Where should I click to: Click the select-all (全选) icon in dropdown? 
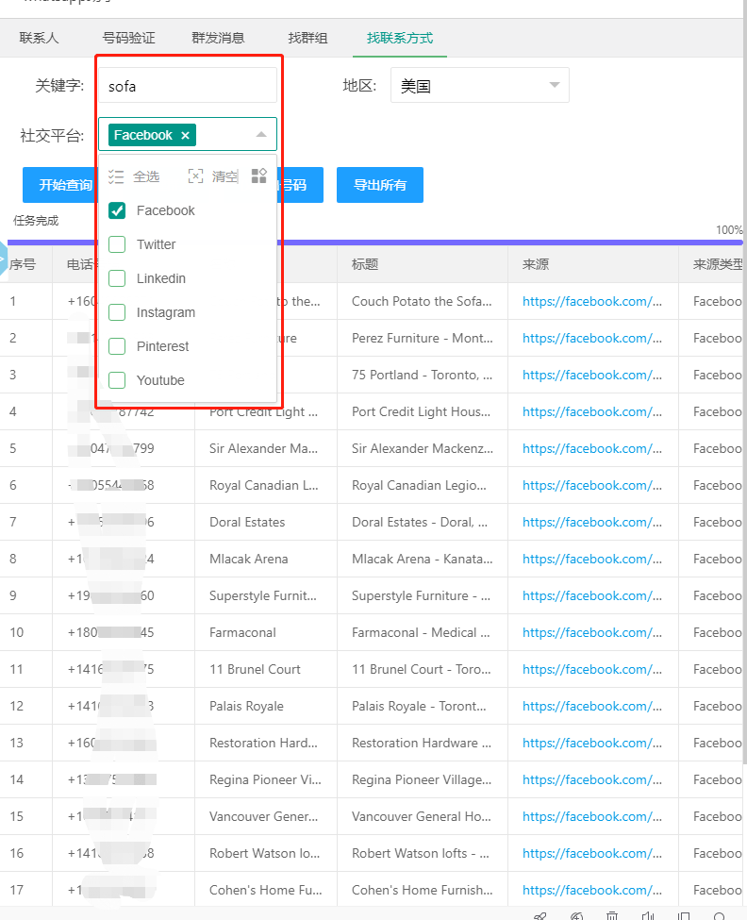point(117,176)
